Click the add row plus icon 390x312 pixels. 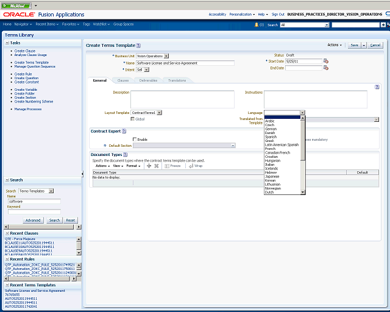coord(149,166)
